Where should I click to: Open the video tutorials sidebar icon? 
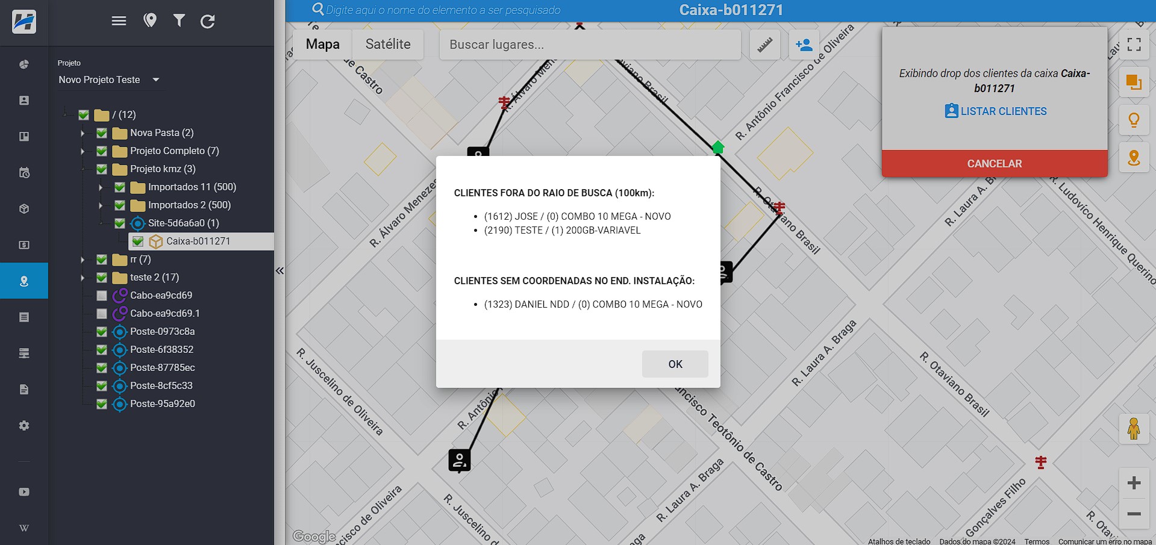pyautogui.click(x=24, y=492)
